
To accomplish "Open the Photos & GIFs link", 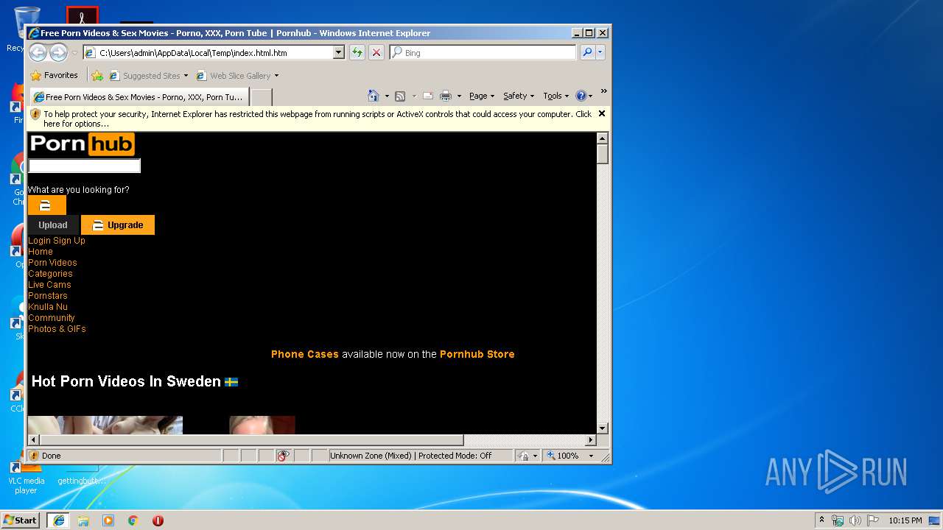I will [x=57, y=328].
